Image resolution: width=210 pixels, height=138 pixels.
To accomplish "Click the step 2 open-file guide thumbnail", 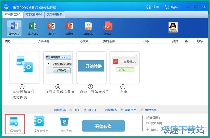I will (x=58, y=68).
